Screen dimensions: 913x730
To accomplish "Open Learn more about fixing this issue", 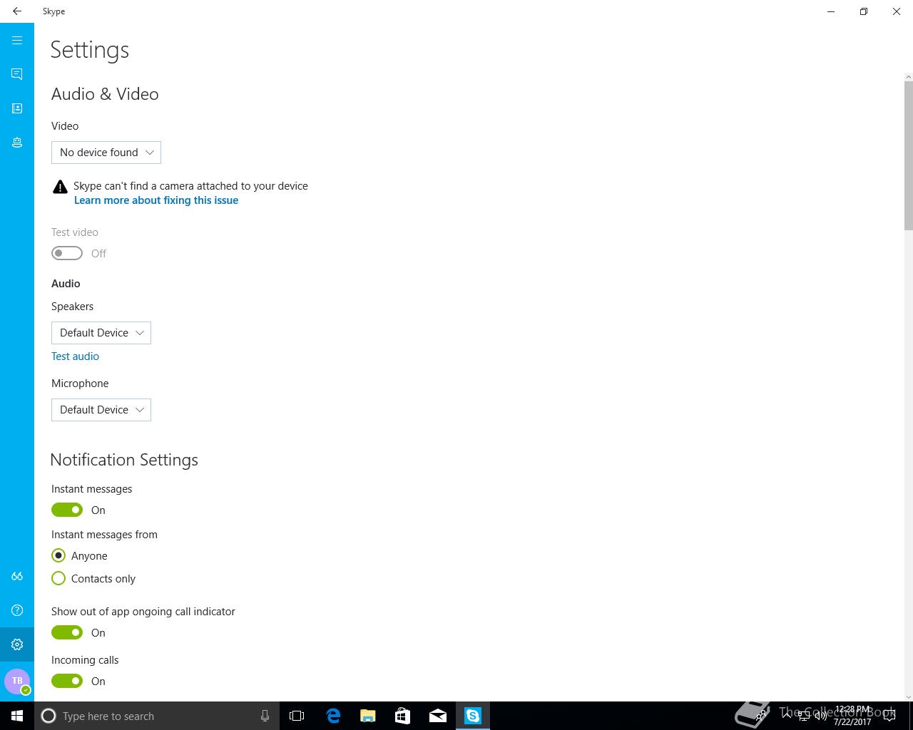I will pos(156,200).
